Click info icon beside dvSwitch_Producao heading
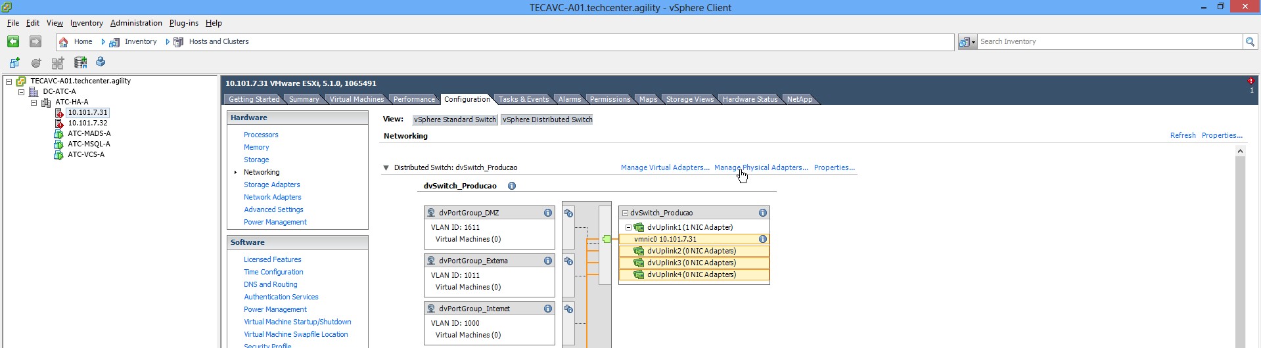The height and width of the screenshot is (348, 1261). (x=512, y=186)
